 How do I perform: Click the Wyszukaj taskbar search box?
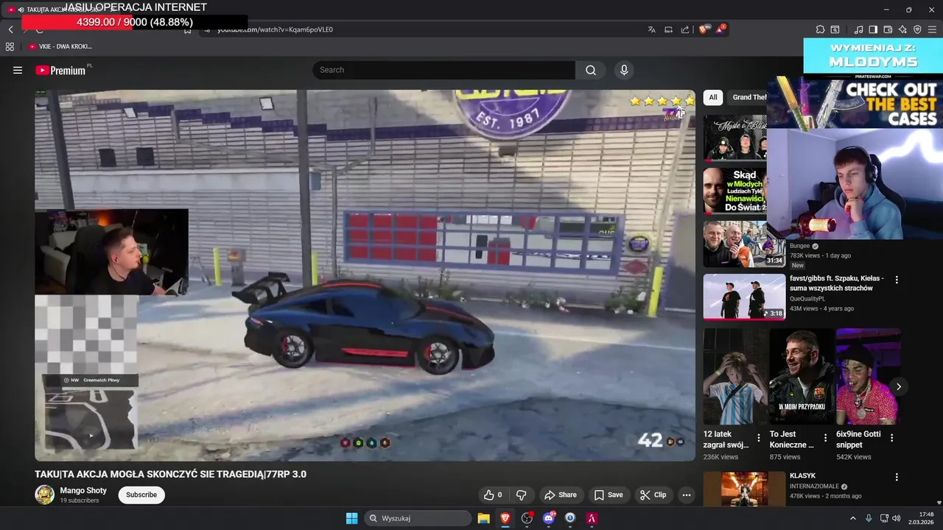(418, 518)
